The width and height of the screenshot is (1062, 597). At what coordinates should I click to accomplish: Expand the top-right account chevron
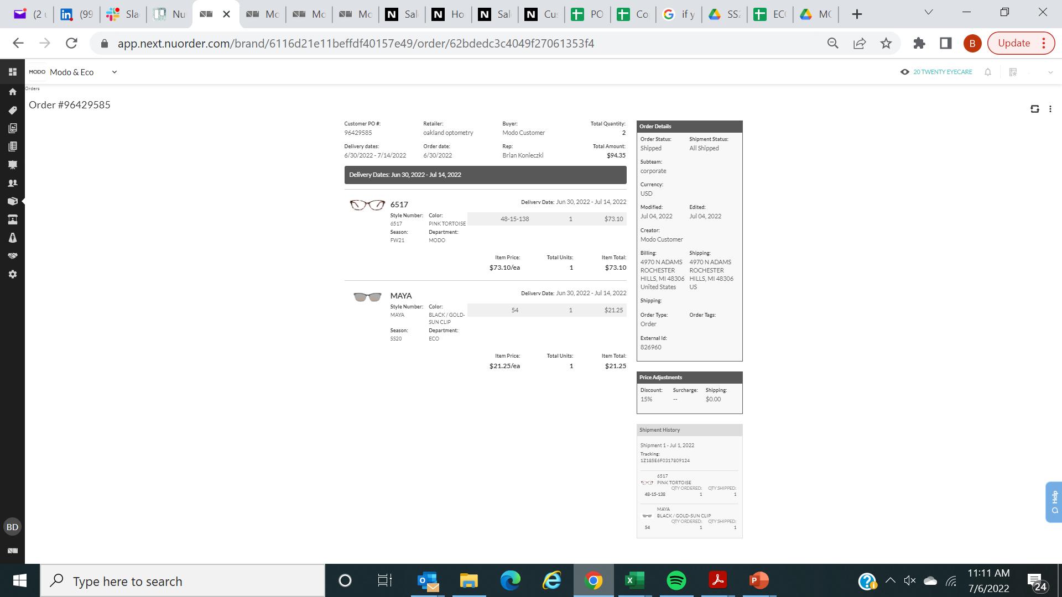[1050, 72]
